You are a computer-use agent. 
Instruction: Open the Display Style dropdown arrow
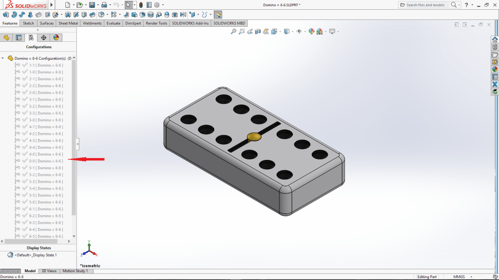point(294,32)
